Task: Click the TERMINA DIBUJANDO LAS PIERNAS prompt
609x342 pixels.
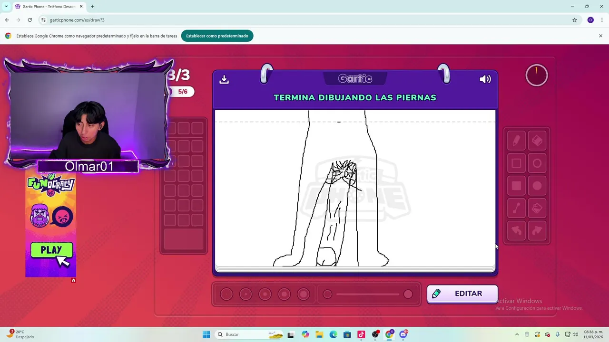Action: [x=355, y=97]
